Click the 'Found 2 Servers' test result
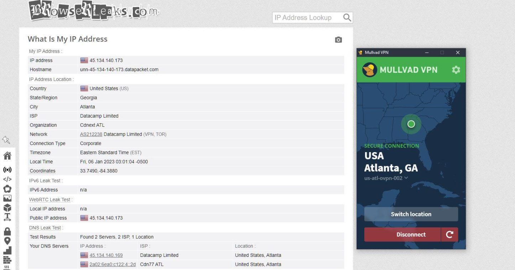Image resolution: width=515 pixels, height=270 pixels. coord(117,237)
